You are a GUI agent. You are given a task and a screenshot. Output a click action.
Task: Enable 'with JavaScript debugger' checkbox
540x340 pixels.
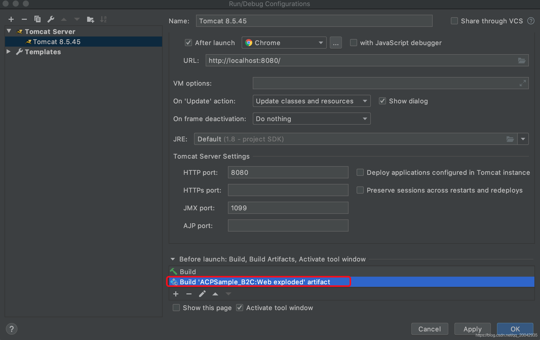[353, 43]
